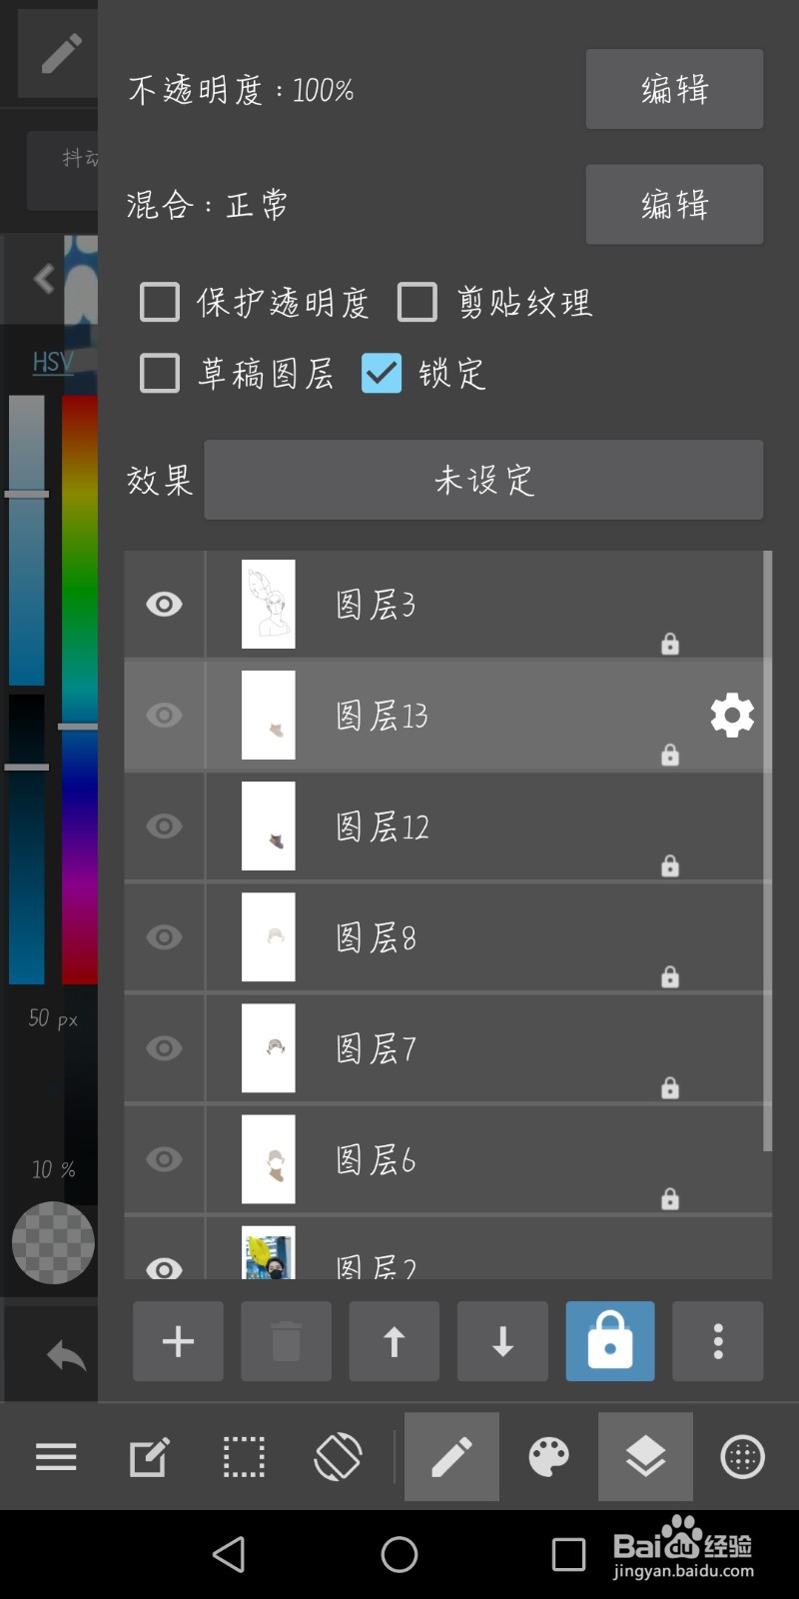The width and height of the screenshot is (799, 1599).
Task: Open the color palette panel
Action: click(x=547, y=1457)
